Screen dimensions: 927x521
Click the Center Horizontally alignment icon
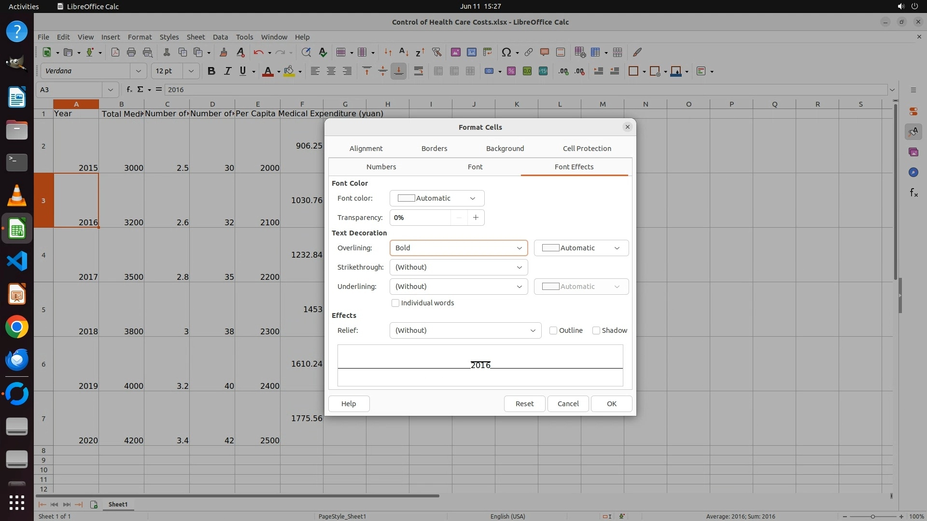click(x=331, y=71)
